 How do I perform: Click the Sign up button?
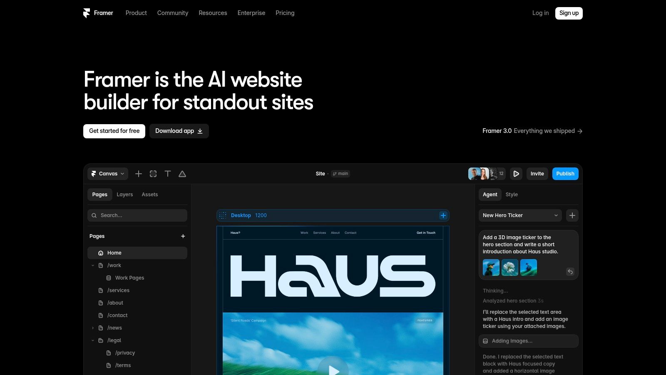point(569,13)
